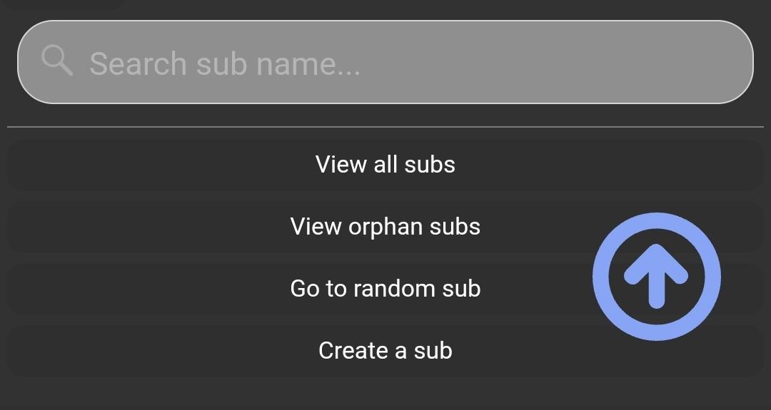Tap the blue scroll-to-top arrow icon
Viewport: 771px width, 410px height.
coord(656,277)
